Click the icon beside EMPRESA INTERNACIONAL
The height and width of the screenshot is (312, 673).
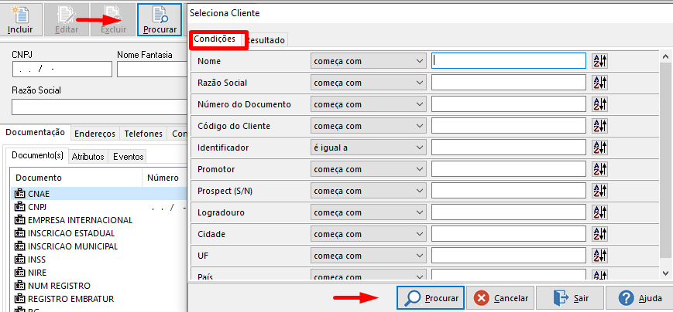click(x=19, y=220)
